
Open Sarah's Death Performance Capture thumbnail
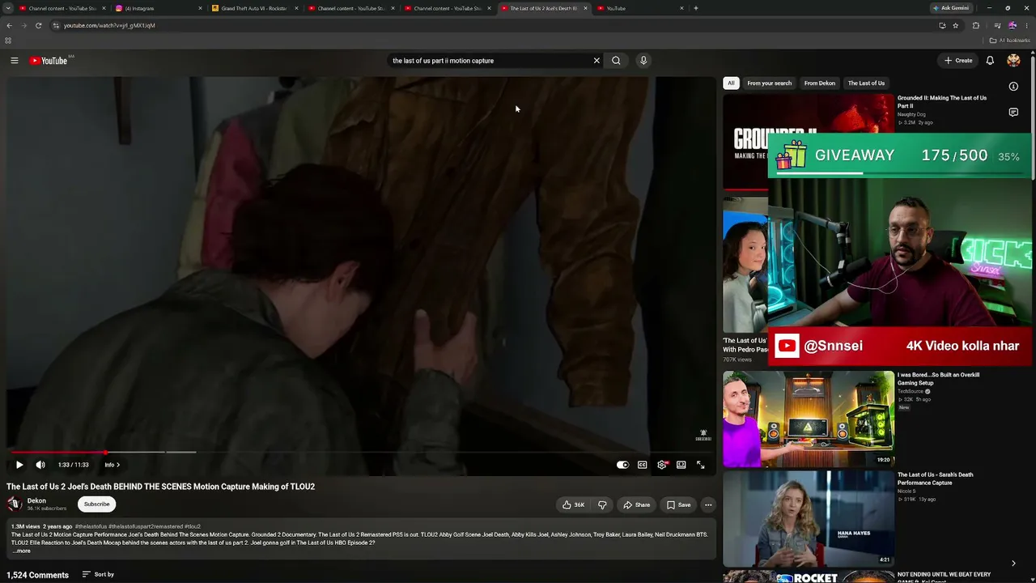[809, 518]
